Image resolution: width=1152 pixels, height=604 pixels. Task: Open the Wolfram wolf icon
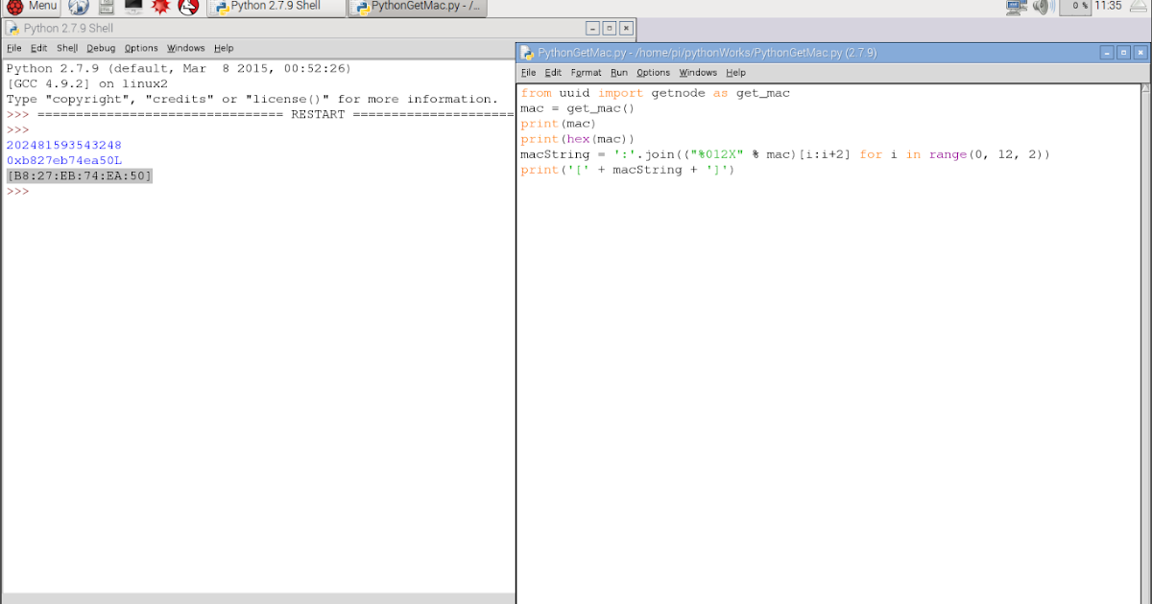(x=188, y=8)
